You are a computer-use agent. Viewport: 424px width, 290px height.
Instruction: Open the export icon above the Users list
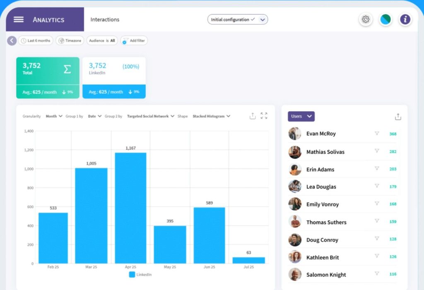coord(398,117)
